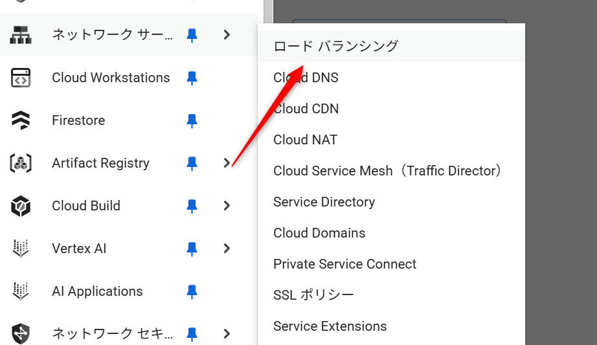Viewport: 597px width, 345px height.
Task: Toggle the ネットワーク セキュリティ pin icon
Action: click(192, 334)
